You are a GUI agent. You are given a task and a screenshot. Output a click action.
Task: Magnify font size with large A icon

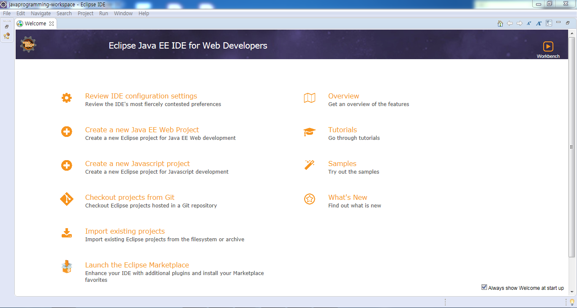coord(539,24)
